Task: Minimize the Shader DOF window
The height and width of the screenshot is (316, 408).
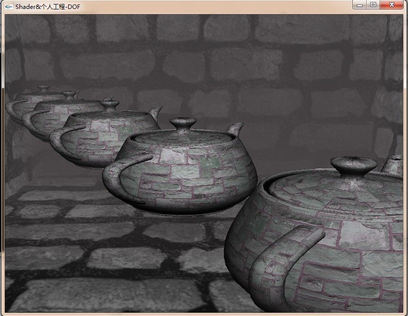Action: [x=360, y=5]
